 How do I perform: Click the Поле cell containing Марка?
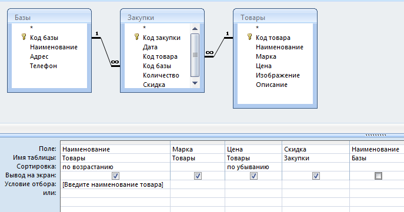coord(198,149)
